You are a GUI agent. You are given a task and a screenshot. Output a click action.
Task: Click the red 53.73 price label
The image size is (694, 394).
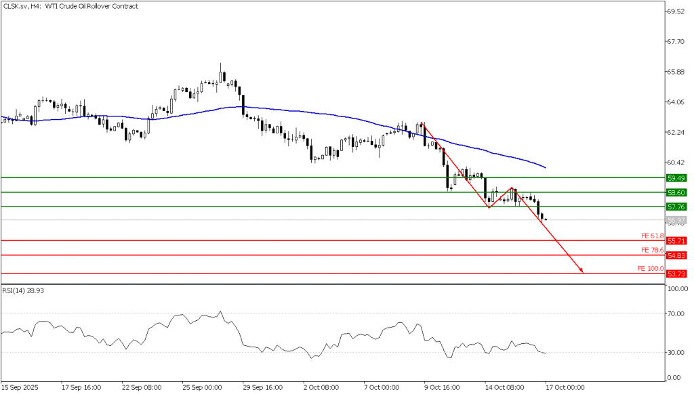(674, 274)
